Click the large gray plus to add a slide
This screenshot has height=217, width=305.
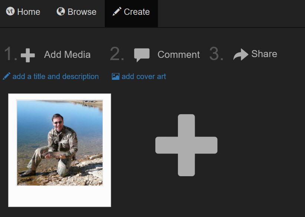186,145
